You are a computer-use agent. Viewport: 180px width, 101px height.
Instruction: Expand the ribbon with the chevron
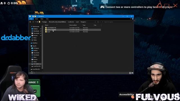pos(130,19)
